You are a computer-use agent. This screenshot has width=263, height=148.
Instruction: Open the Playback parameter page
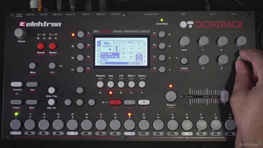[100, 84]
